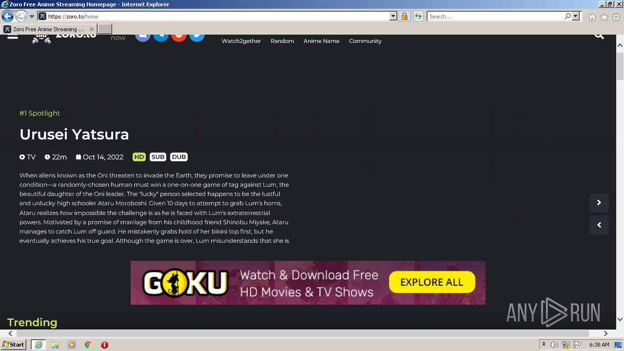
Task: Click the browser Search box
Action: tap(495, 17)
